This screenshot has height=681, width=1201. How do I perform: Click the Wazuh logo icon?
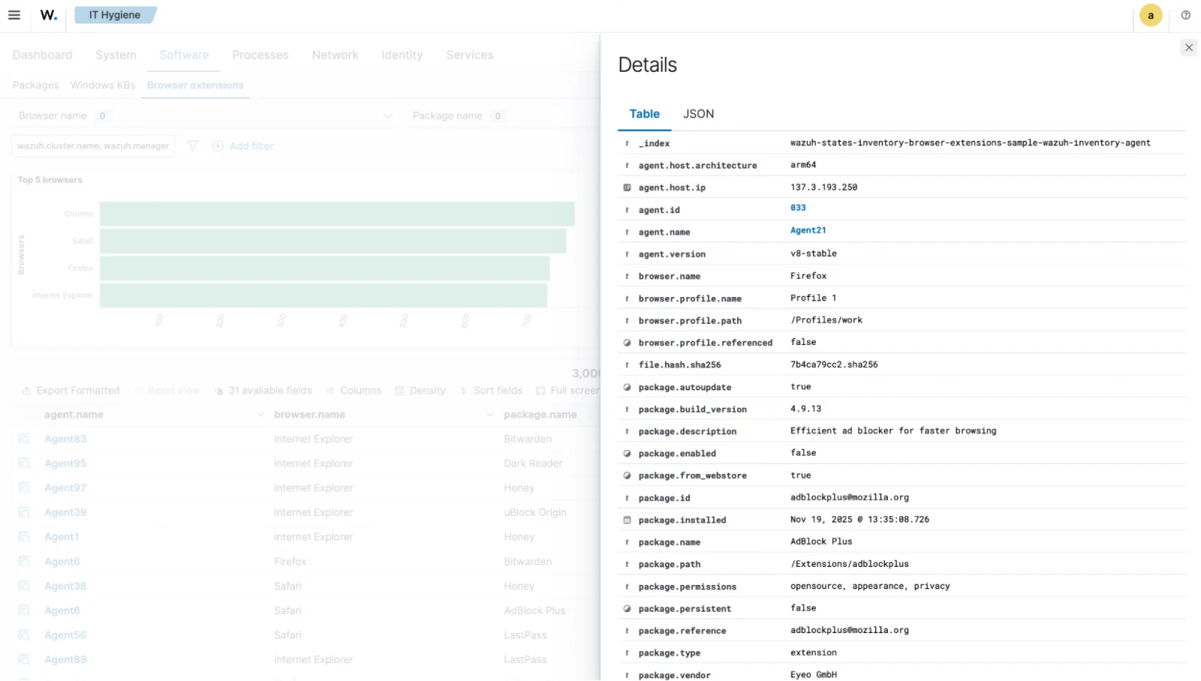[x=47, y=14]
